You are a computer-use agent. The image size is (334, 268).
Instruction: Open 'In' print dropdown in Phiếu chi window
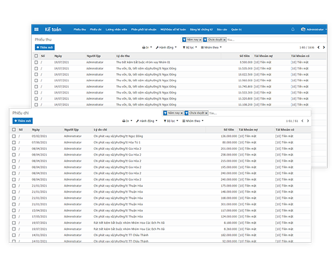tap(127, 121)
